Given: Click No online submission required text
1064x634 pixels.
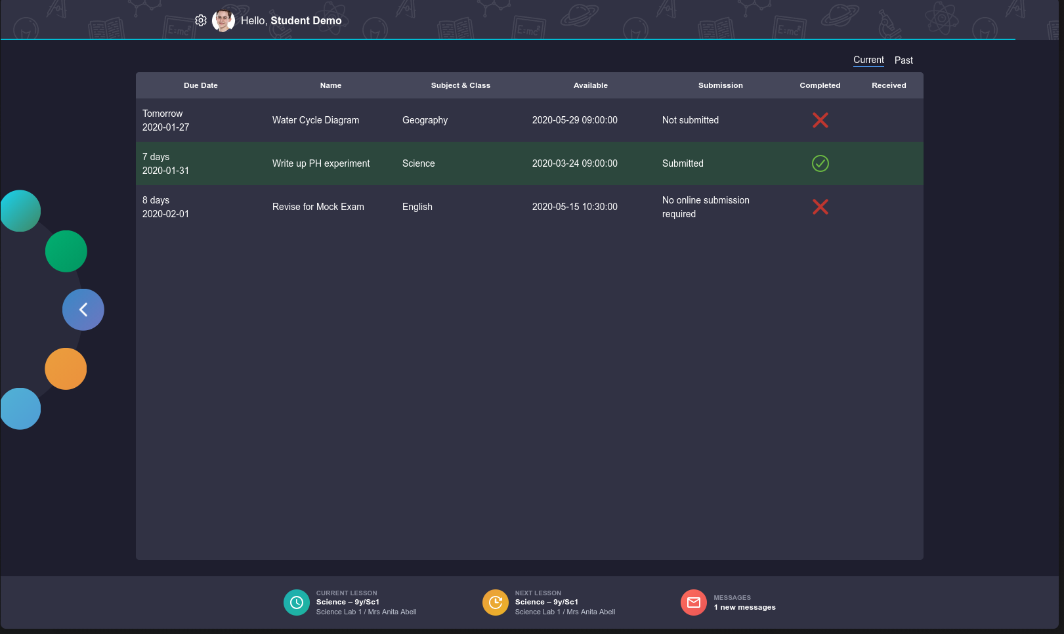Looking at the screenshot, I should click(x=706, y=207).
